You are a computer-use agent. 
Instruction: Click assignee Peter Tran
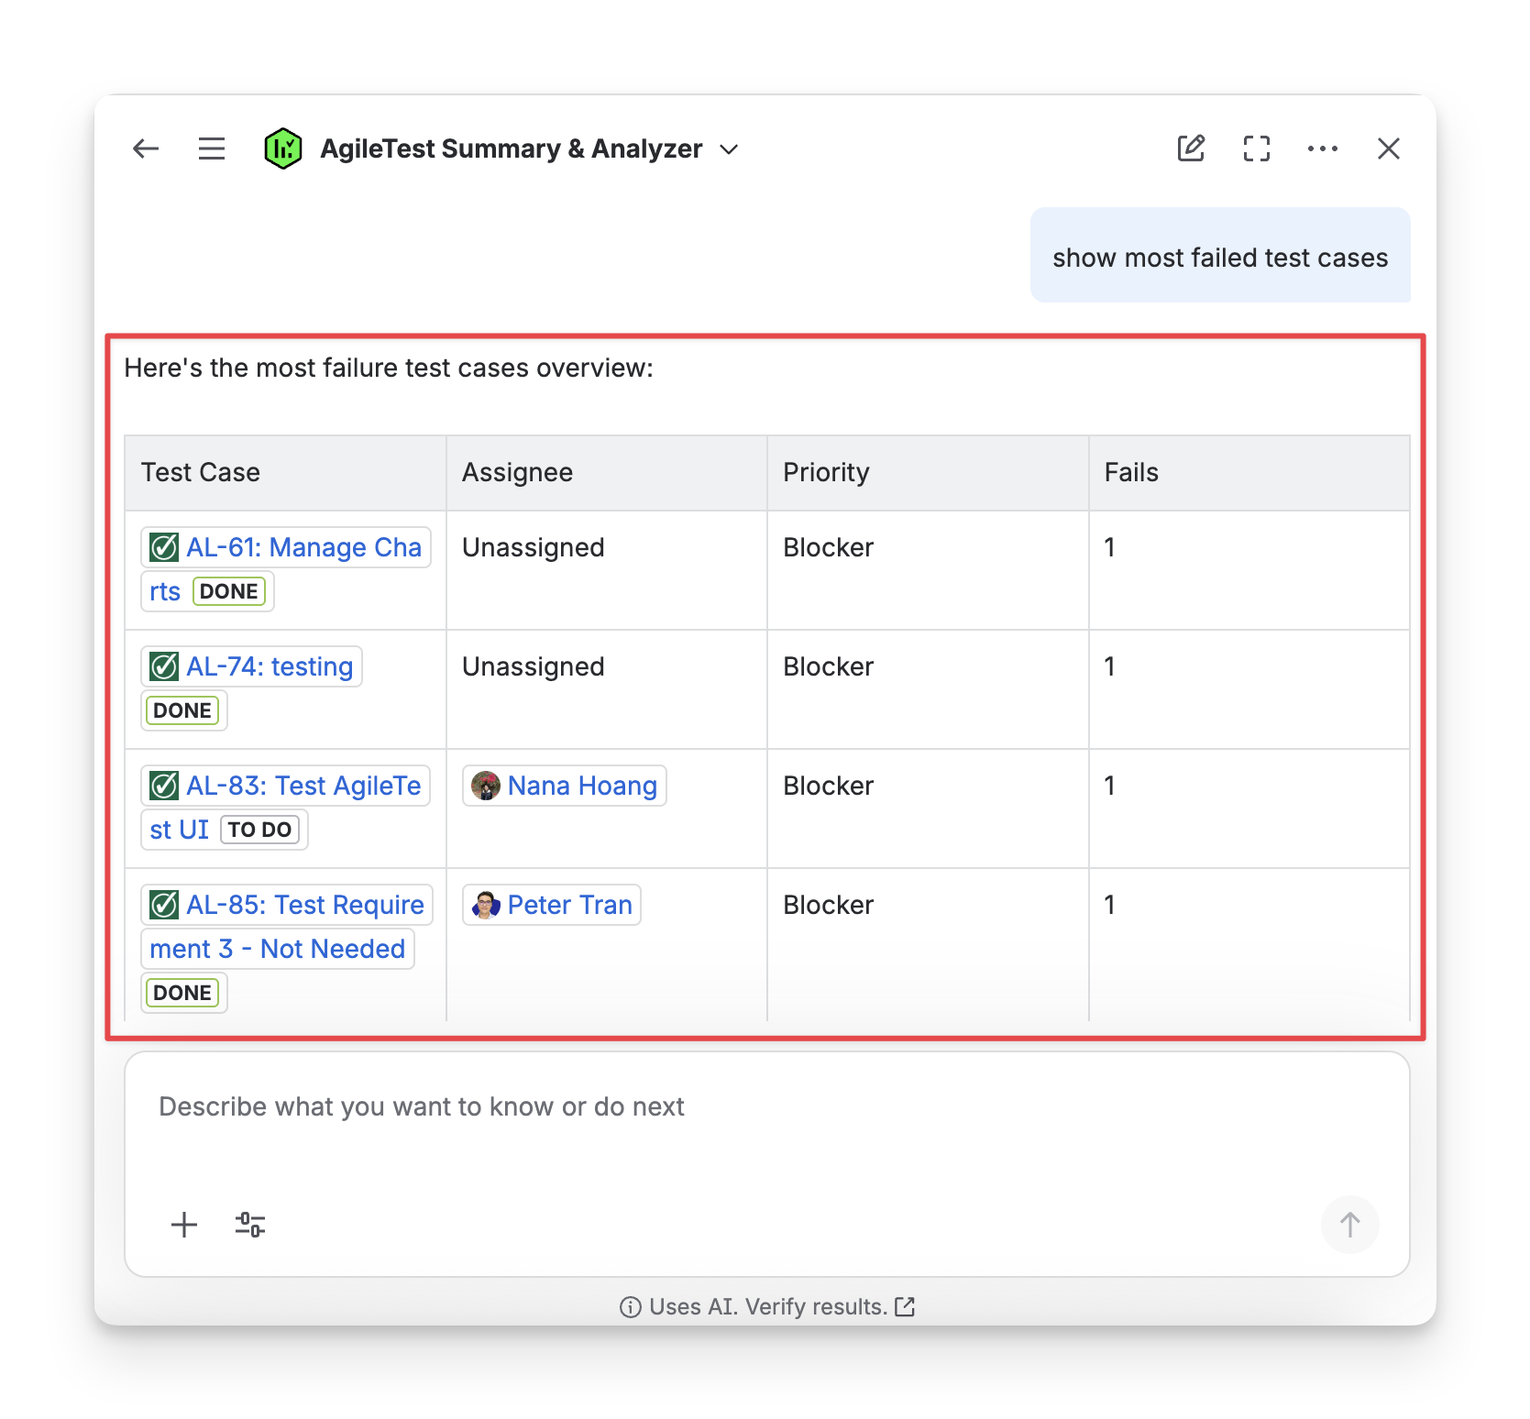point(568,906)
